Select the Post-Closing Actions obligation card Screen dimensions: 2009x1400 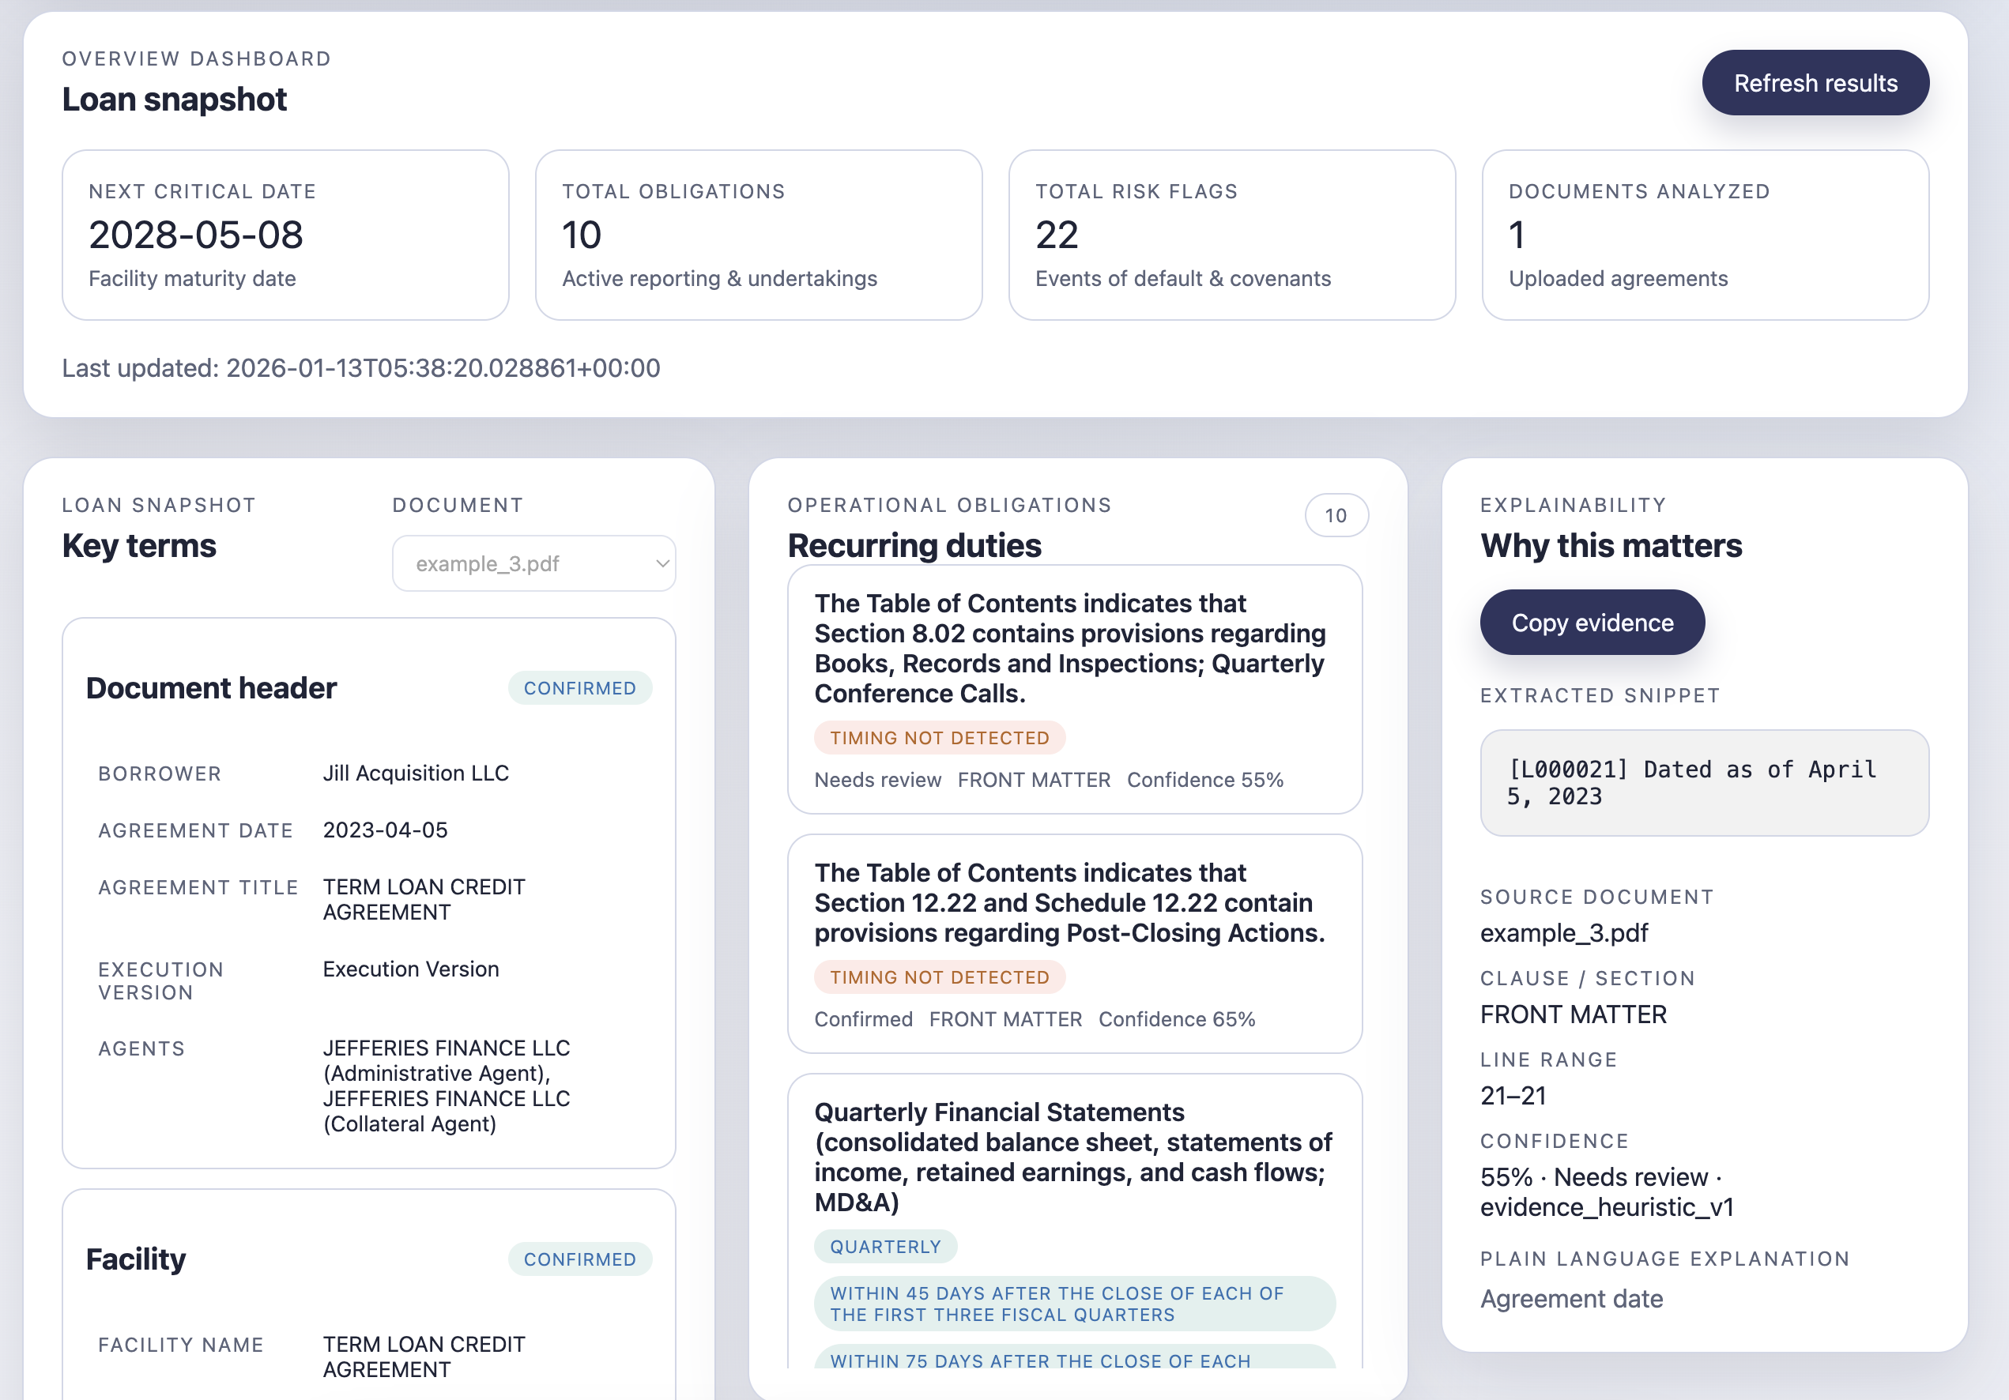(x=1073, y=902)
